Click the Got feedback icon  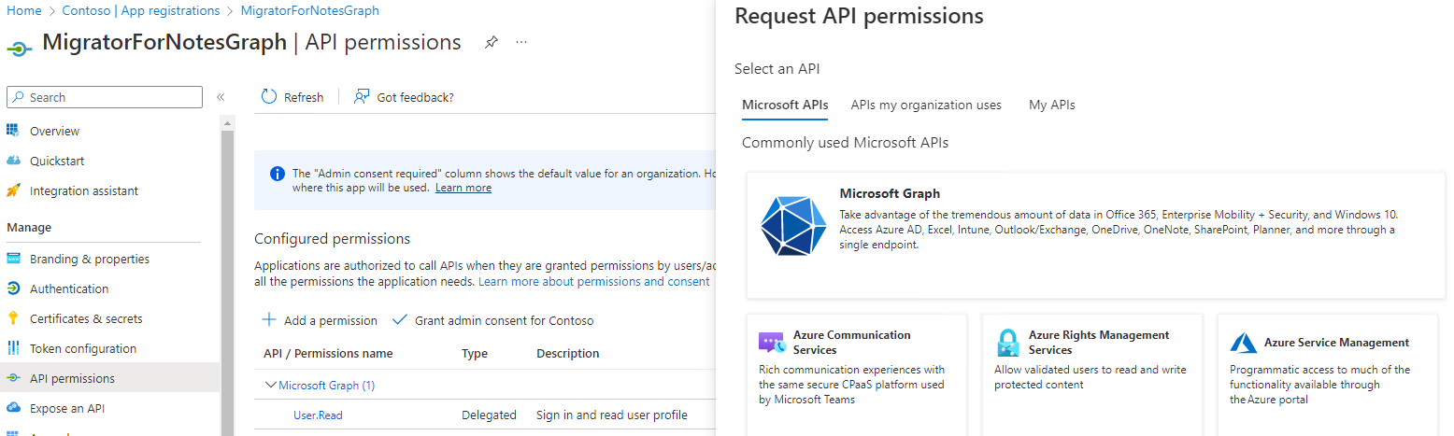[x=362, y=97]
